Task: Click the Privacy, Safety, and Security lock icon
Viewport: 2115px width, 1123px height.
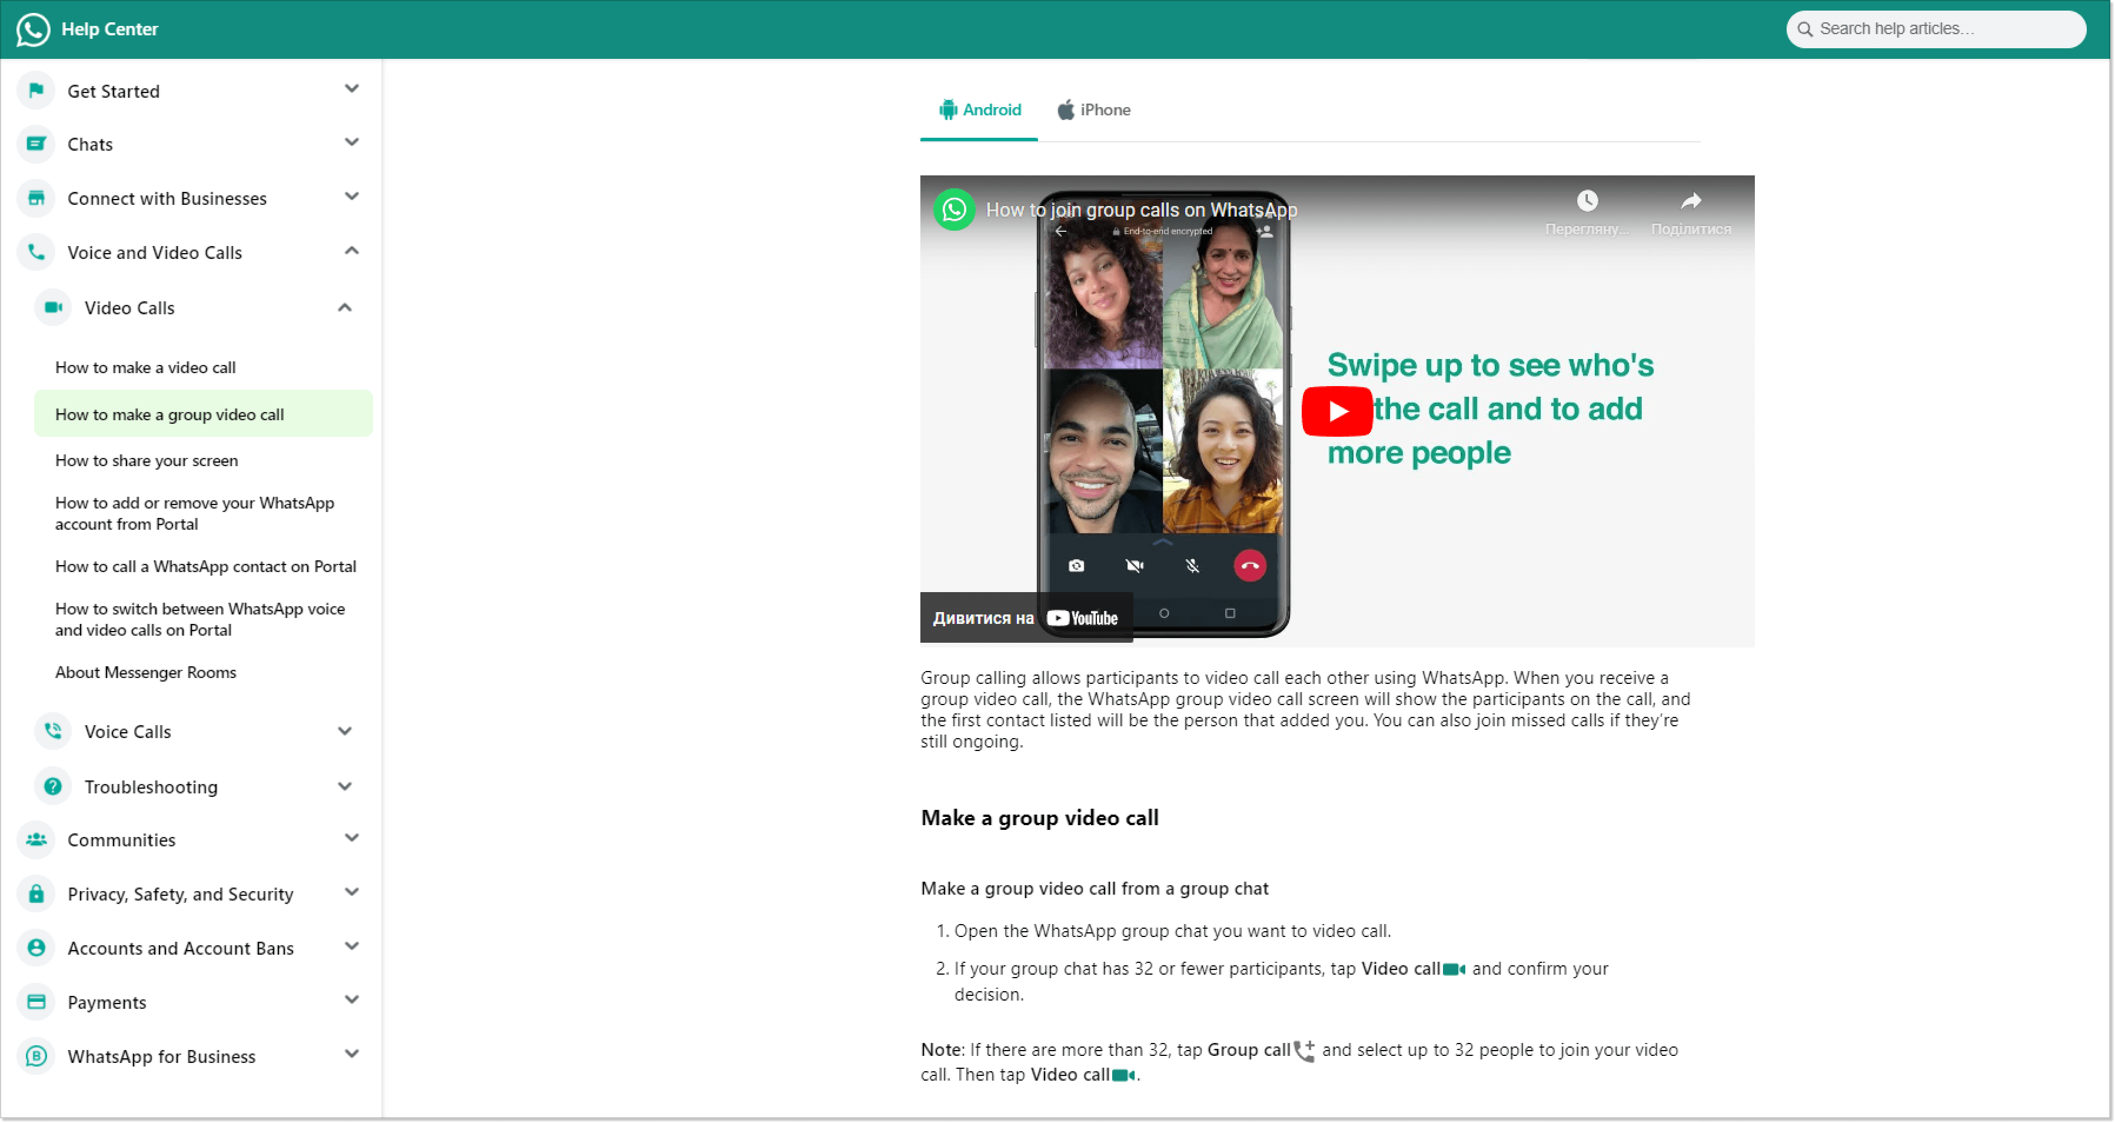Action: (36, 893)
